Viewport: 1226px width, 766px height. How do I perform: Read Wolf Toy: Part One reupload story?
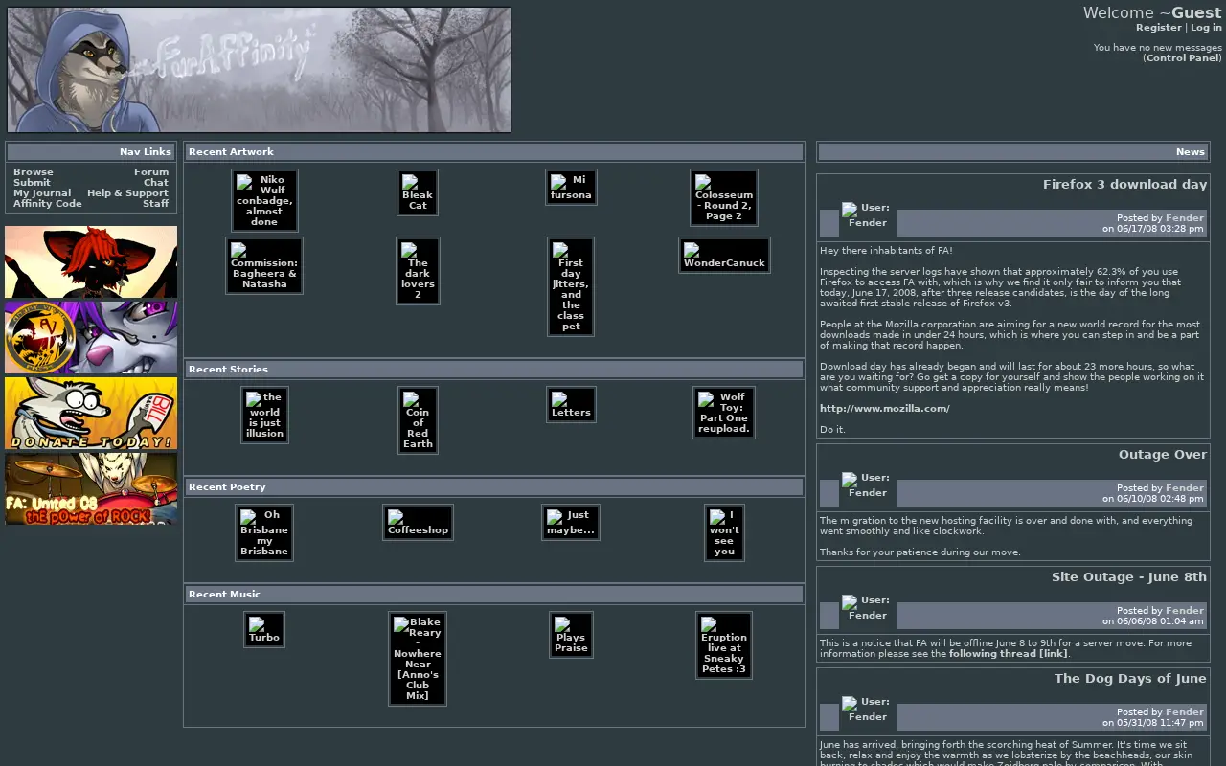tap(724, 413)
